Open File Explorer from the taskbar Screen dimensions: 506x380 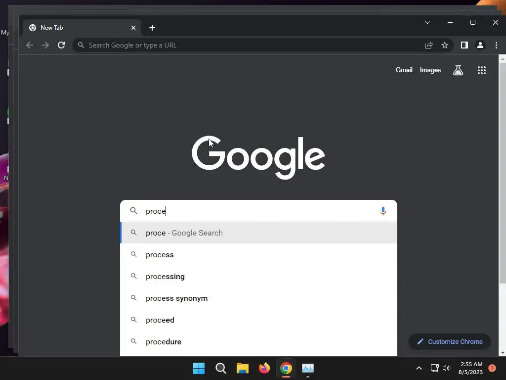coord(242,368)
